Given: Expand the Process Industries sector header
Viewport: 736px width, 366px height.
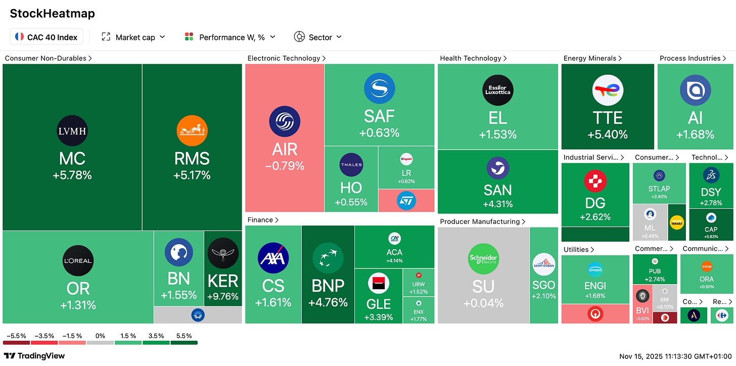Looking at the screenshot, I should 693,58.
